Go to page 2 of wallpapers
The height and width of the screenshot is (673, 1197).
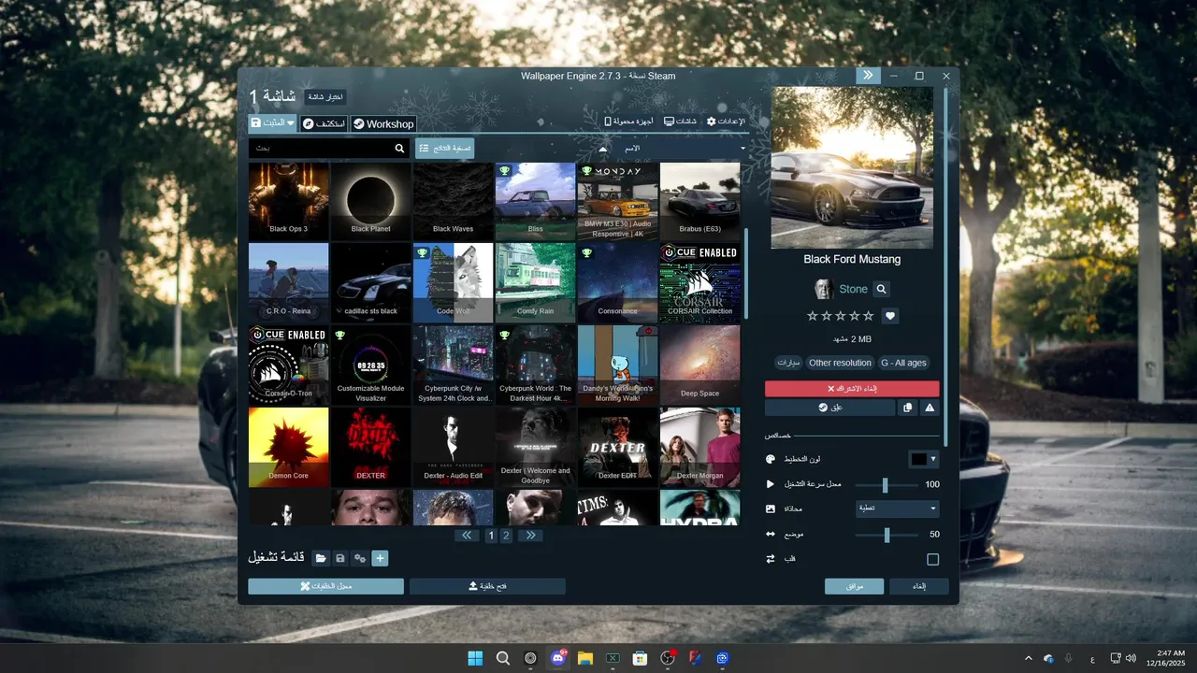pos(506,536)
